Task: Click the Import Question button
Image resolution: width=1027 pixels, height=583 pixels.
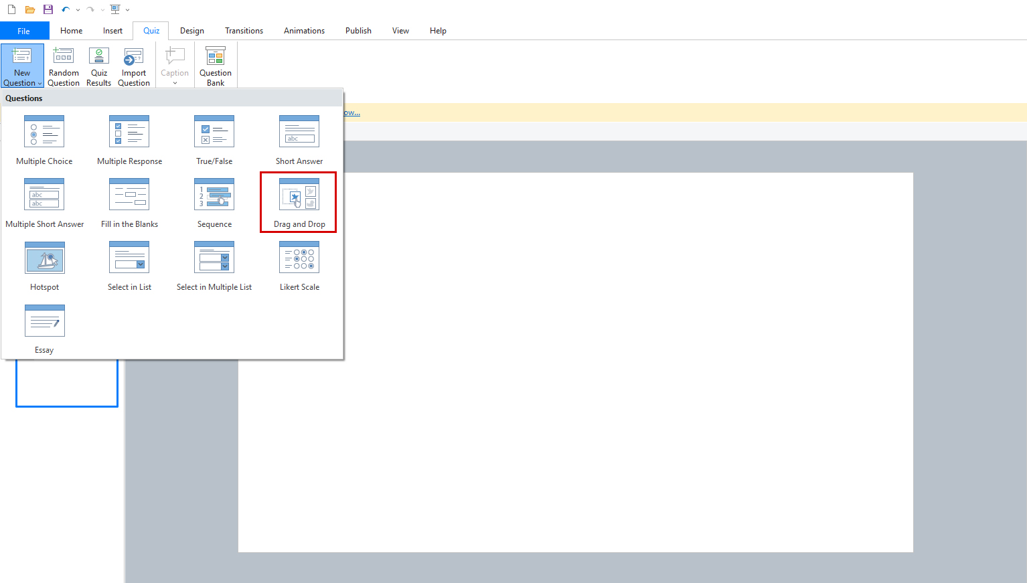Action: (134, 66)
